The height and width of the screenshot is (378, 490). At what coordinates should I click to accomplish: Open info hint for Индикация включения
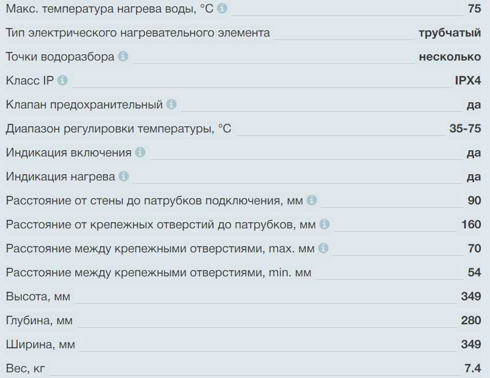[x=140, y=152]
